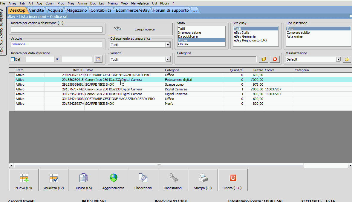Screen dimensions: 352x202
Task: Switch to the Ecommerce/eBay tab
Action: 133,10
